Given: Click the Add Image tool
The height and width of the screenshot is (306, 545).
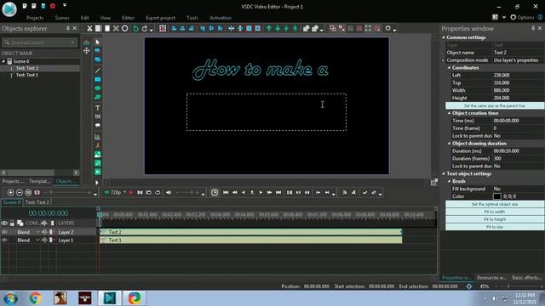Looking at the screenshot, I should [x=98, y=155].
